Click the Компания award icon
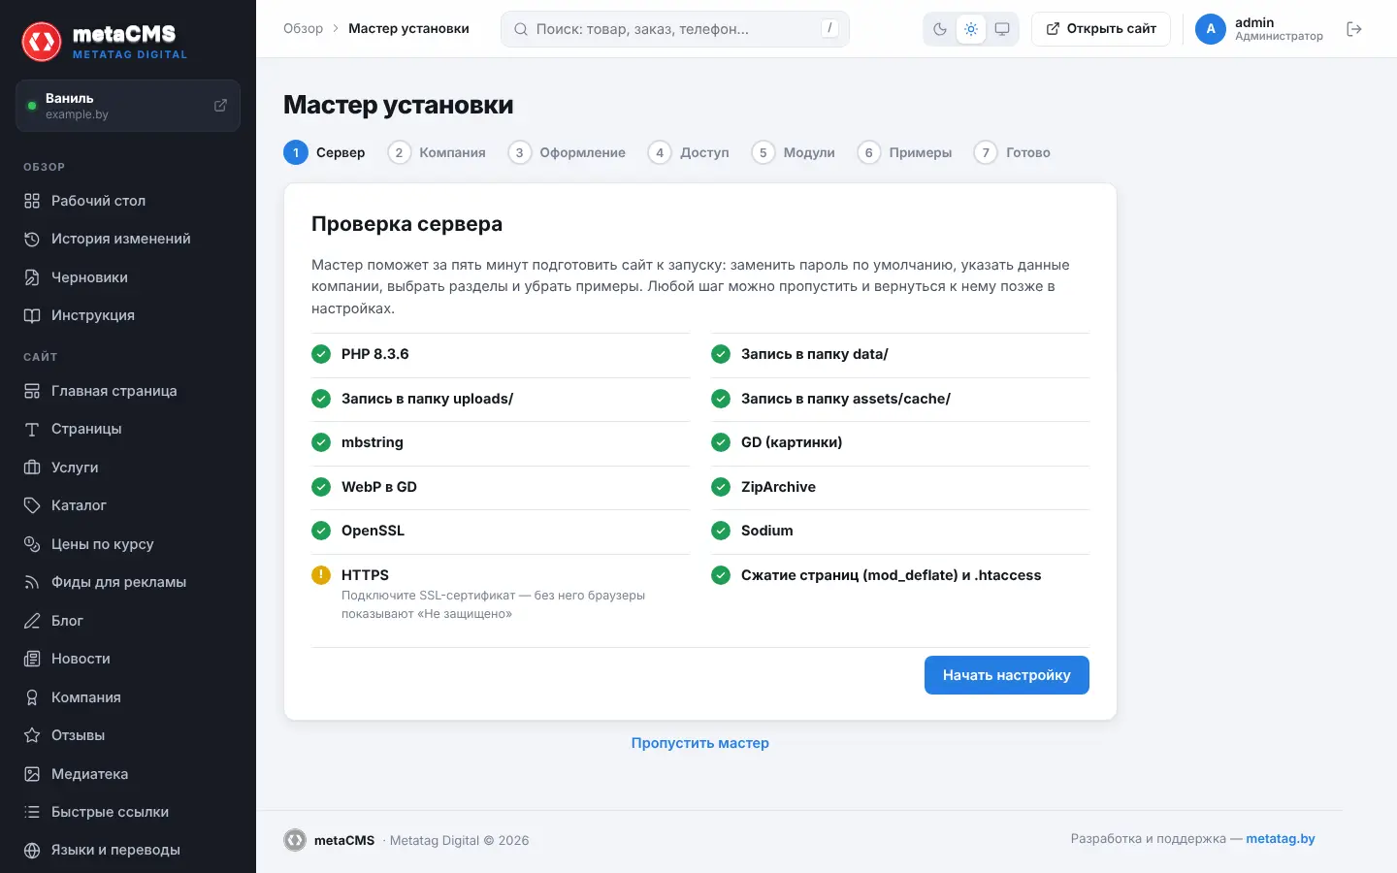The image size is (1397, 873). click(x=32, y=697)
